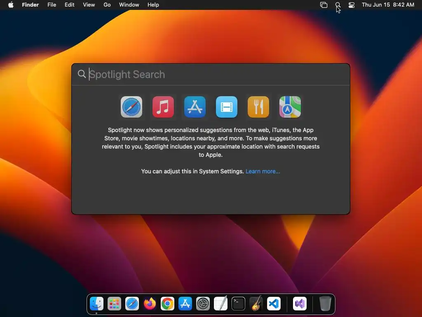Click the Music icon in Spotlight panel
This screenshot has height=317, width=422.
click(163, 107)
